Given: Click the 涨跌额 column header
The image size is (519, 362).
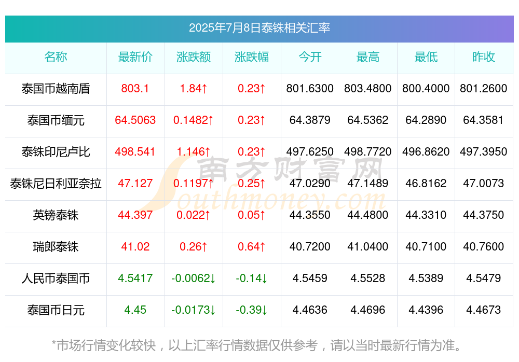Looking at the screenshot, I should (x=193, y=57).
